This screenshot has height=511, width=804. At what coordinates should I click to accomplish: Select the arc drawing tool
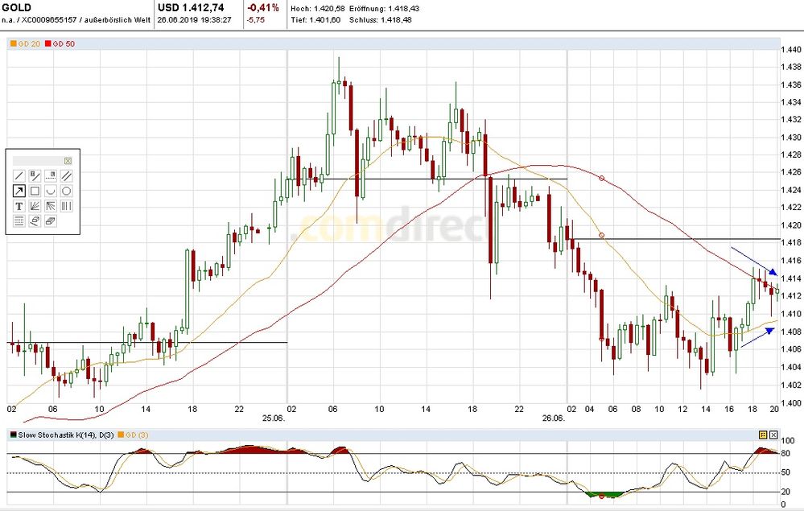coord(51,191)
